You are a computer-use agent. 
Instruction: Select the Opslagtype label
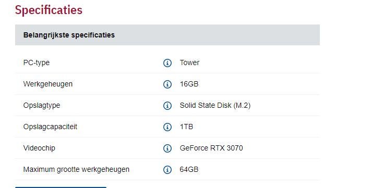click(42, 106)
